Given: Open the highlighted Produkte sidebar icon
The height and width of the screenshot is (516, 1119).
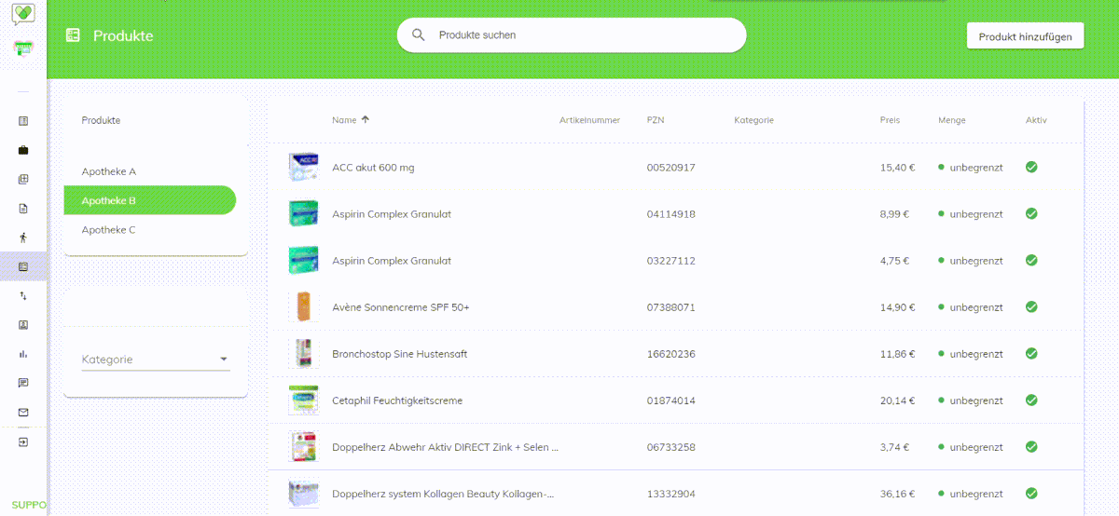Looking at the screenshot, I should click(x=23, y=267).
